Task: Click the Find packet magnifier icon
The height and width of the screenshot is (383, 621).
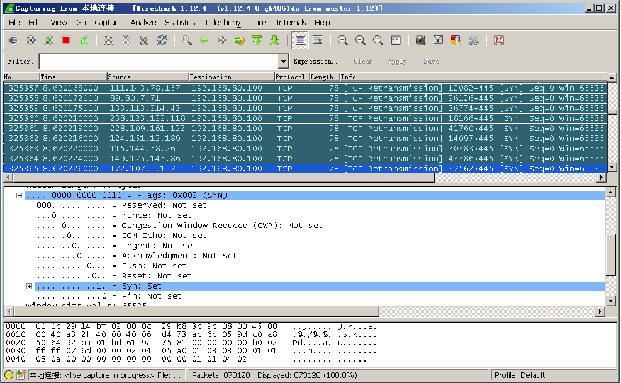Action: point(187,40)
